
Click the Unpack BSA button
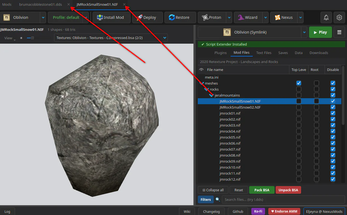288,190
